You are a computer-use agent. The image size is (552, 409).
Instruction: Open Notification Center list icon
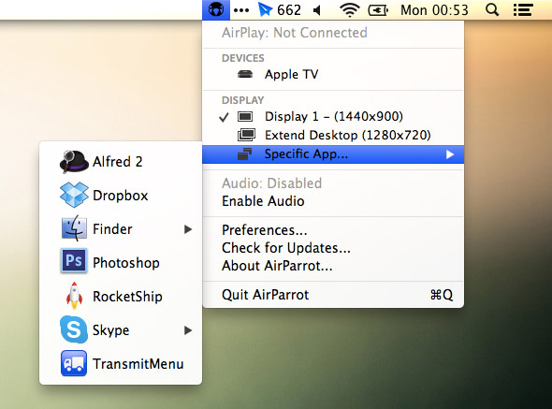pyautogui.click(x=523, y=10)
